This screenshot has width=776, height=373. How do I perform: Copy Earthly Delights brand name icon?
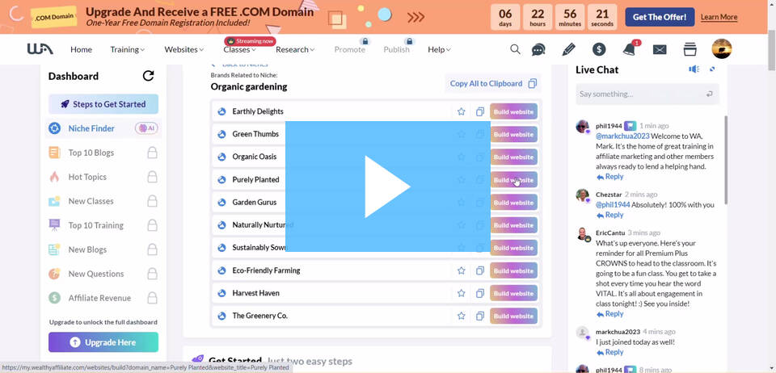point(479,111)
